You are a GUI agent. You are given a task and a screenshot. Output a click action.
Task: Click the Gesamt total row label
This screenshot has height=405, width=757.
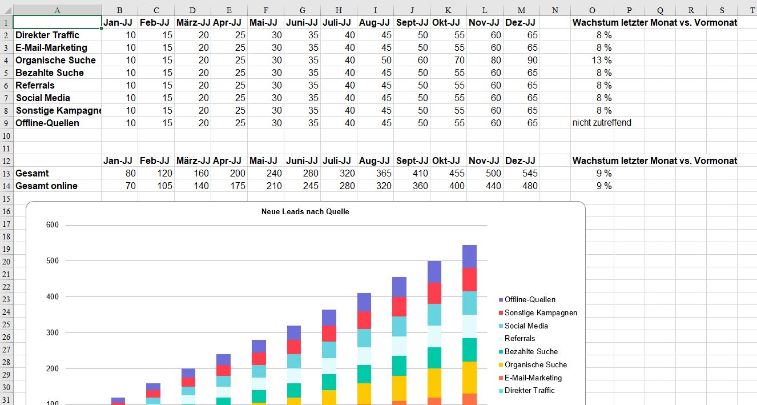pyautogui.click(x=57, y=173)
